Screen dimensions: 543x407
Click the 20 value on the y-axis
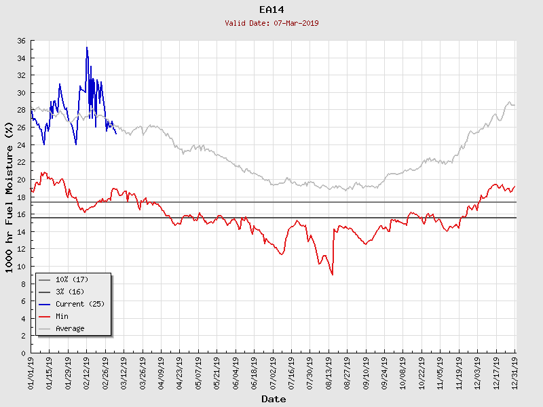[21, 180]
